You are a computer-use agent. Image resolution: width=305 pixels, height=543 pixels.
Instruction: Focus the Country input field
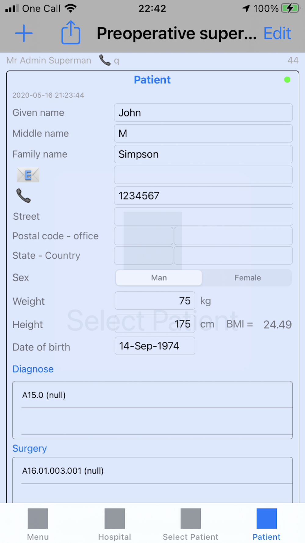point(233,255)
